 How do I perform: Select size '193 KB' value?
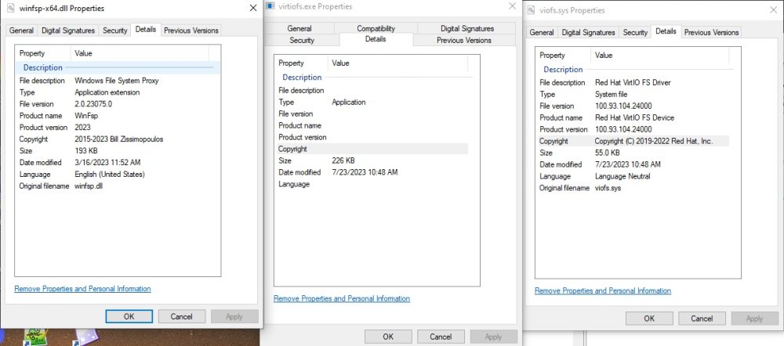click(86, 151)
